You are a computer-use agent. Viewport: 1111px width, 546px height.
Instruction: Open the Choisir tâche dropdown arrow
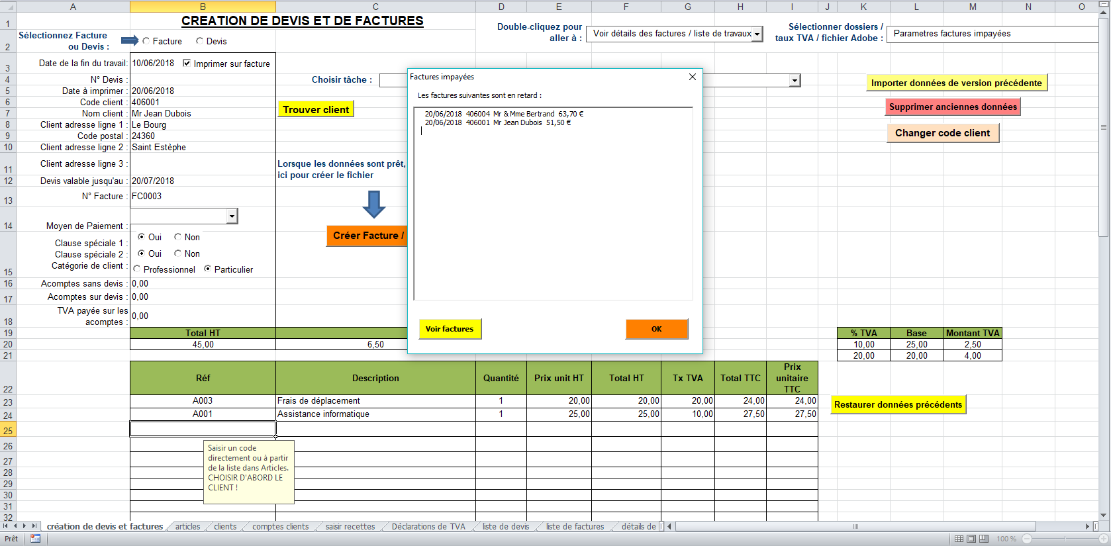[795, 80]
